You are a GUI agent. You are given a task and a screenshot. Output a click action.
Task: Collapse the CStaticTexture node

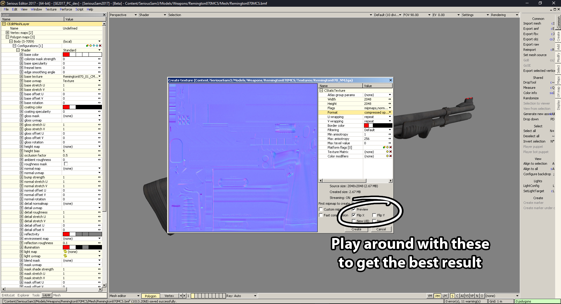(321, 91)
